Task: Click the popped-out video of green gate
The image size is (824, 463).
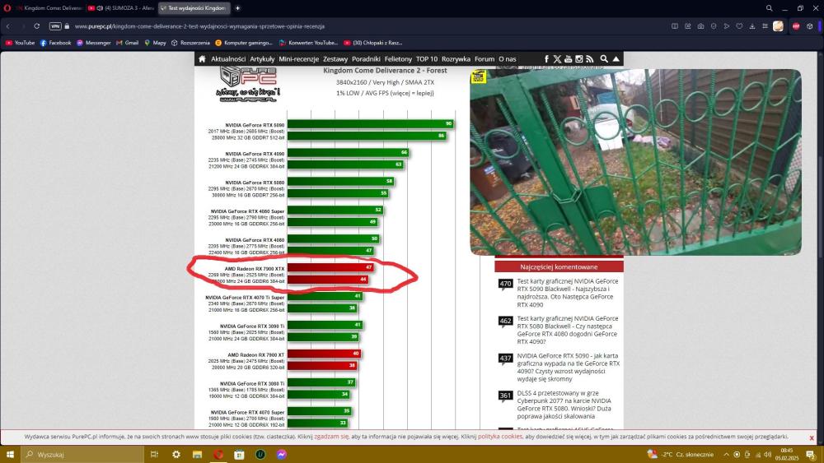Action: [635, 162]
